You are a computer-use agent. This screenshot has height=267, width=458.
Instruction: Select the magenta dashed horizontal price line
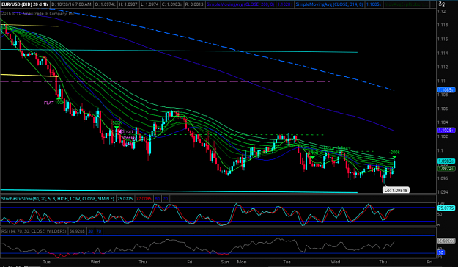pyautogui.click(x=165, y=81)
